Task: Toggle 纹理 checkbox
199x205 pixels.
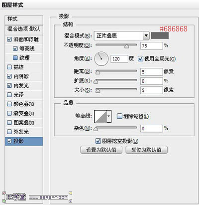Action: click(15, 58)
